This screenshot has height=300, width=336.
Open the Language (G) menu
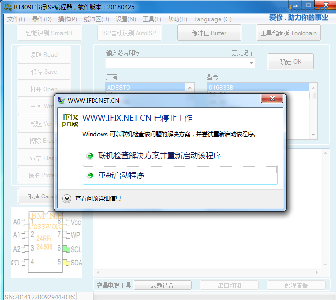[212, 19]
